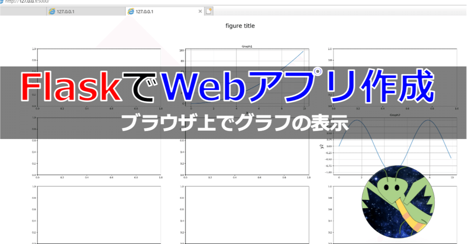This screenshot has width=467, height=244.
Task: Click the "y2" axis label
Action: (321, 146)
